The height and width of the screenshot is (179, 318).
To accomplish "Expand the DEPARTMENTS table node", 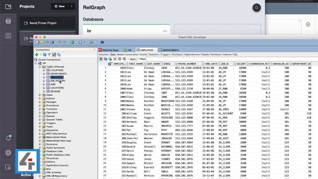I will [x=44, y=74].
